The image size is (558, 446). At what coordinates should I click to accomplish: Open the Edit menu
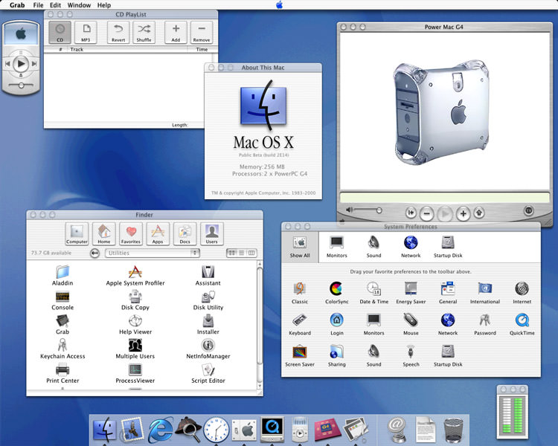pyautogui.click(x=55, y=5)
